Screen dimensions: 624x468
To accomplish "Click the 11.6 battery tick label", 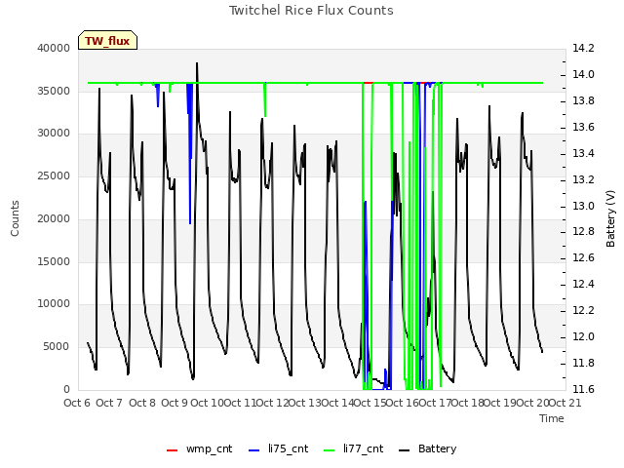I will [583, 389].
